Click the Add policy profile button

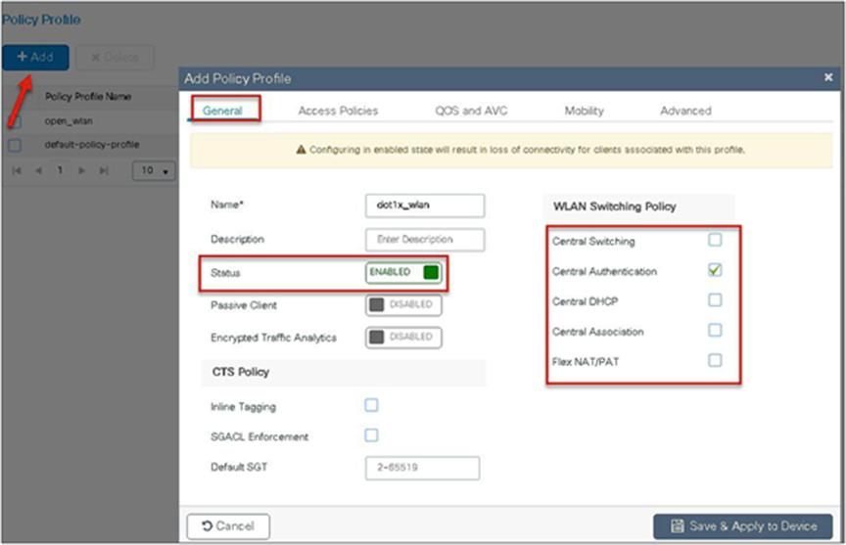tap(35, 57)
